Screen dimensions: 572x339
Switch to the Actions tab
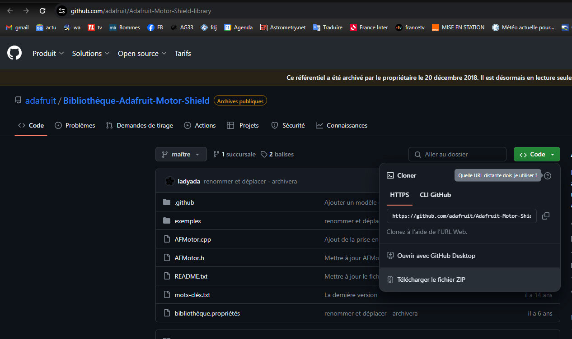point(200,125)
